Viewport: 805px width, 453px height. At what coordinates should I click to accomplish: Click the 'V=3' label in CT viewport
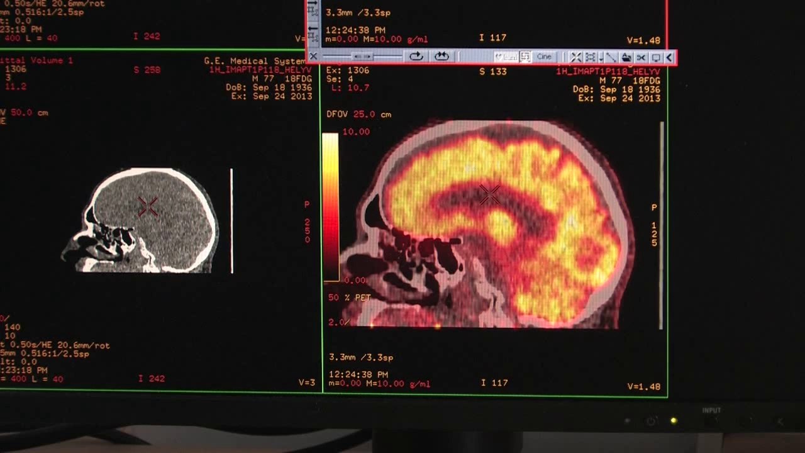(x=307, y=383)
